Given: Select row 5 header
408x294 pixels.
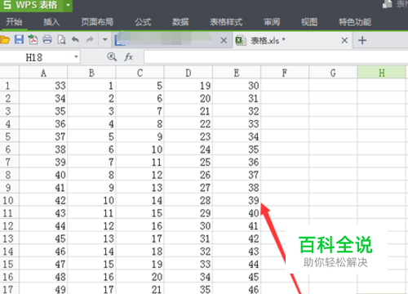Looking at the screenshot, I should tap(9, 136).
